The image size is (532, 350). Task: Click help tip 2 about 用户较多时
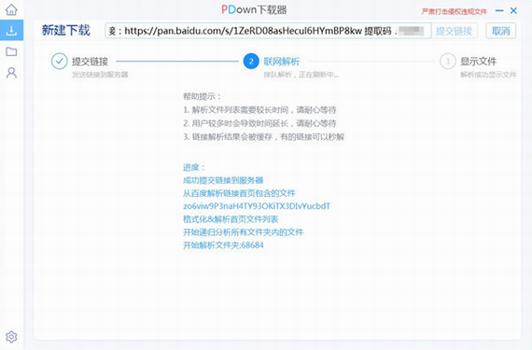click(259, 123)
